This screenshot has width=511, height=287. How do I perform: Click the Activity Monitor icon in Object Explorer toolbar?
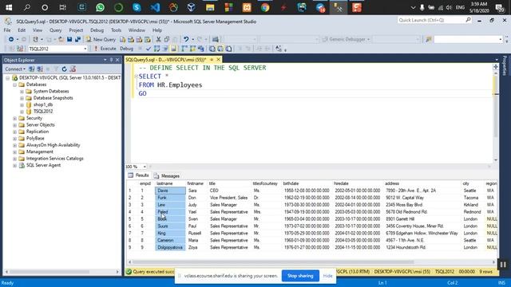coord(73,69)
